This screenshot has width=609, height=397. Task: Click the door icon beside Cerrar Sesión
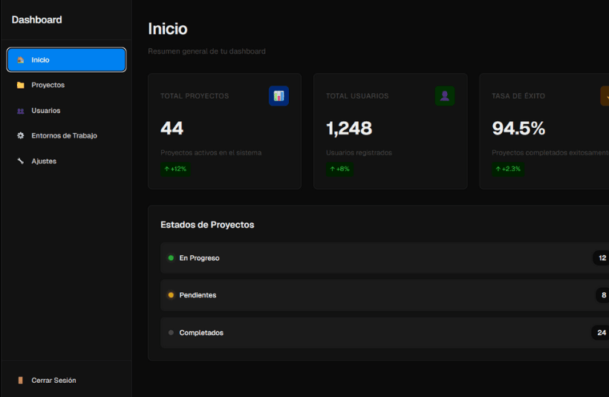click(21, 381)
